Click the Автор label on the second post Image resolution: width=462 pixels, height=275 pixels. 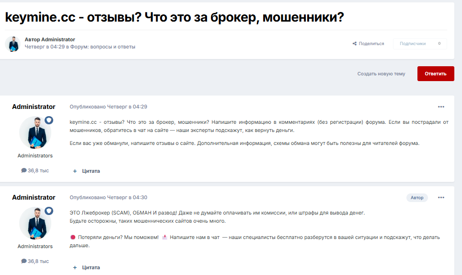point(417,197)
